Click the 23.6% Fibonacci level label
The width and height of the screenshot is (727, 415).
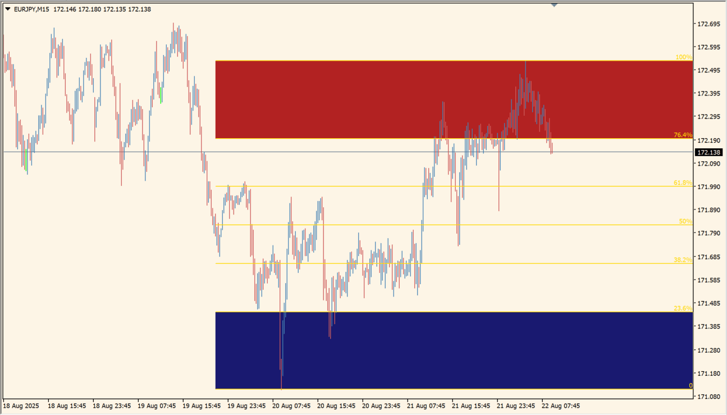pyautogui.click(x=683, y=308)
